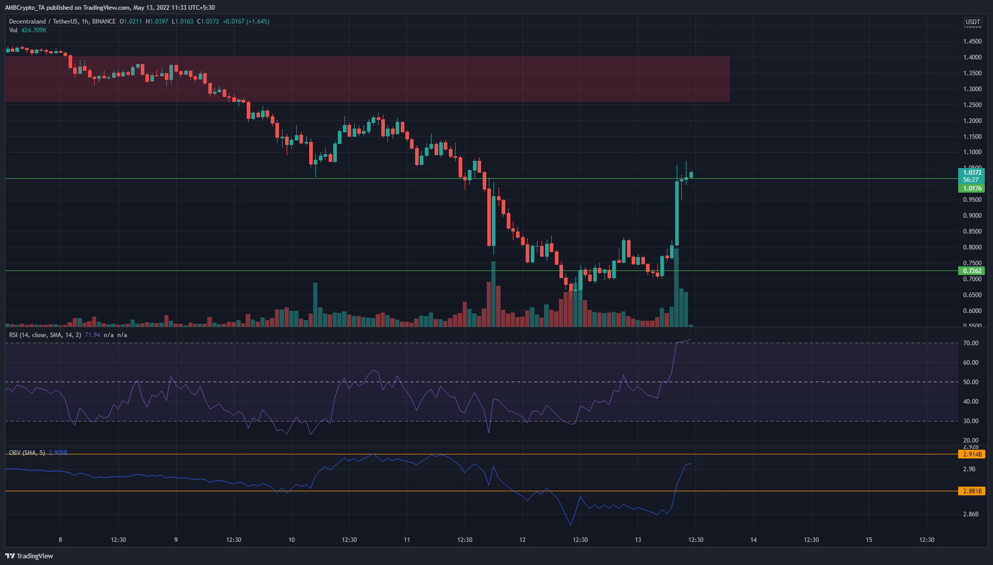Click the red resistance zone rectangle
This screenshot has height=565, width=993.
click(367, 79)
